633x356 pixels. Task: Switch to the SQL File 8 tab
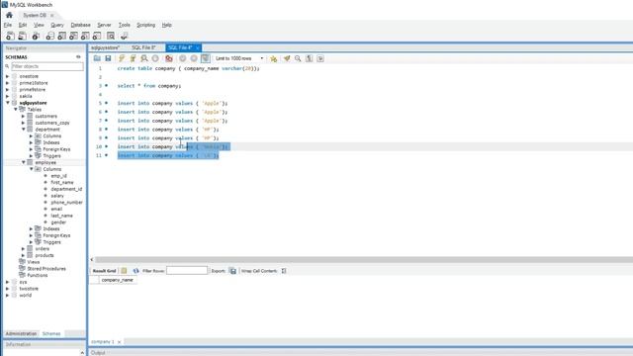[143, 47]
